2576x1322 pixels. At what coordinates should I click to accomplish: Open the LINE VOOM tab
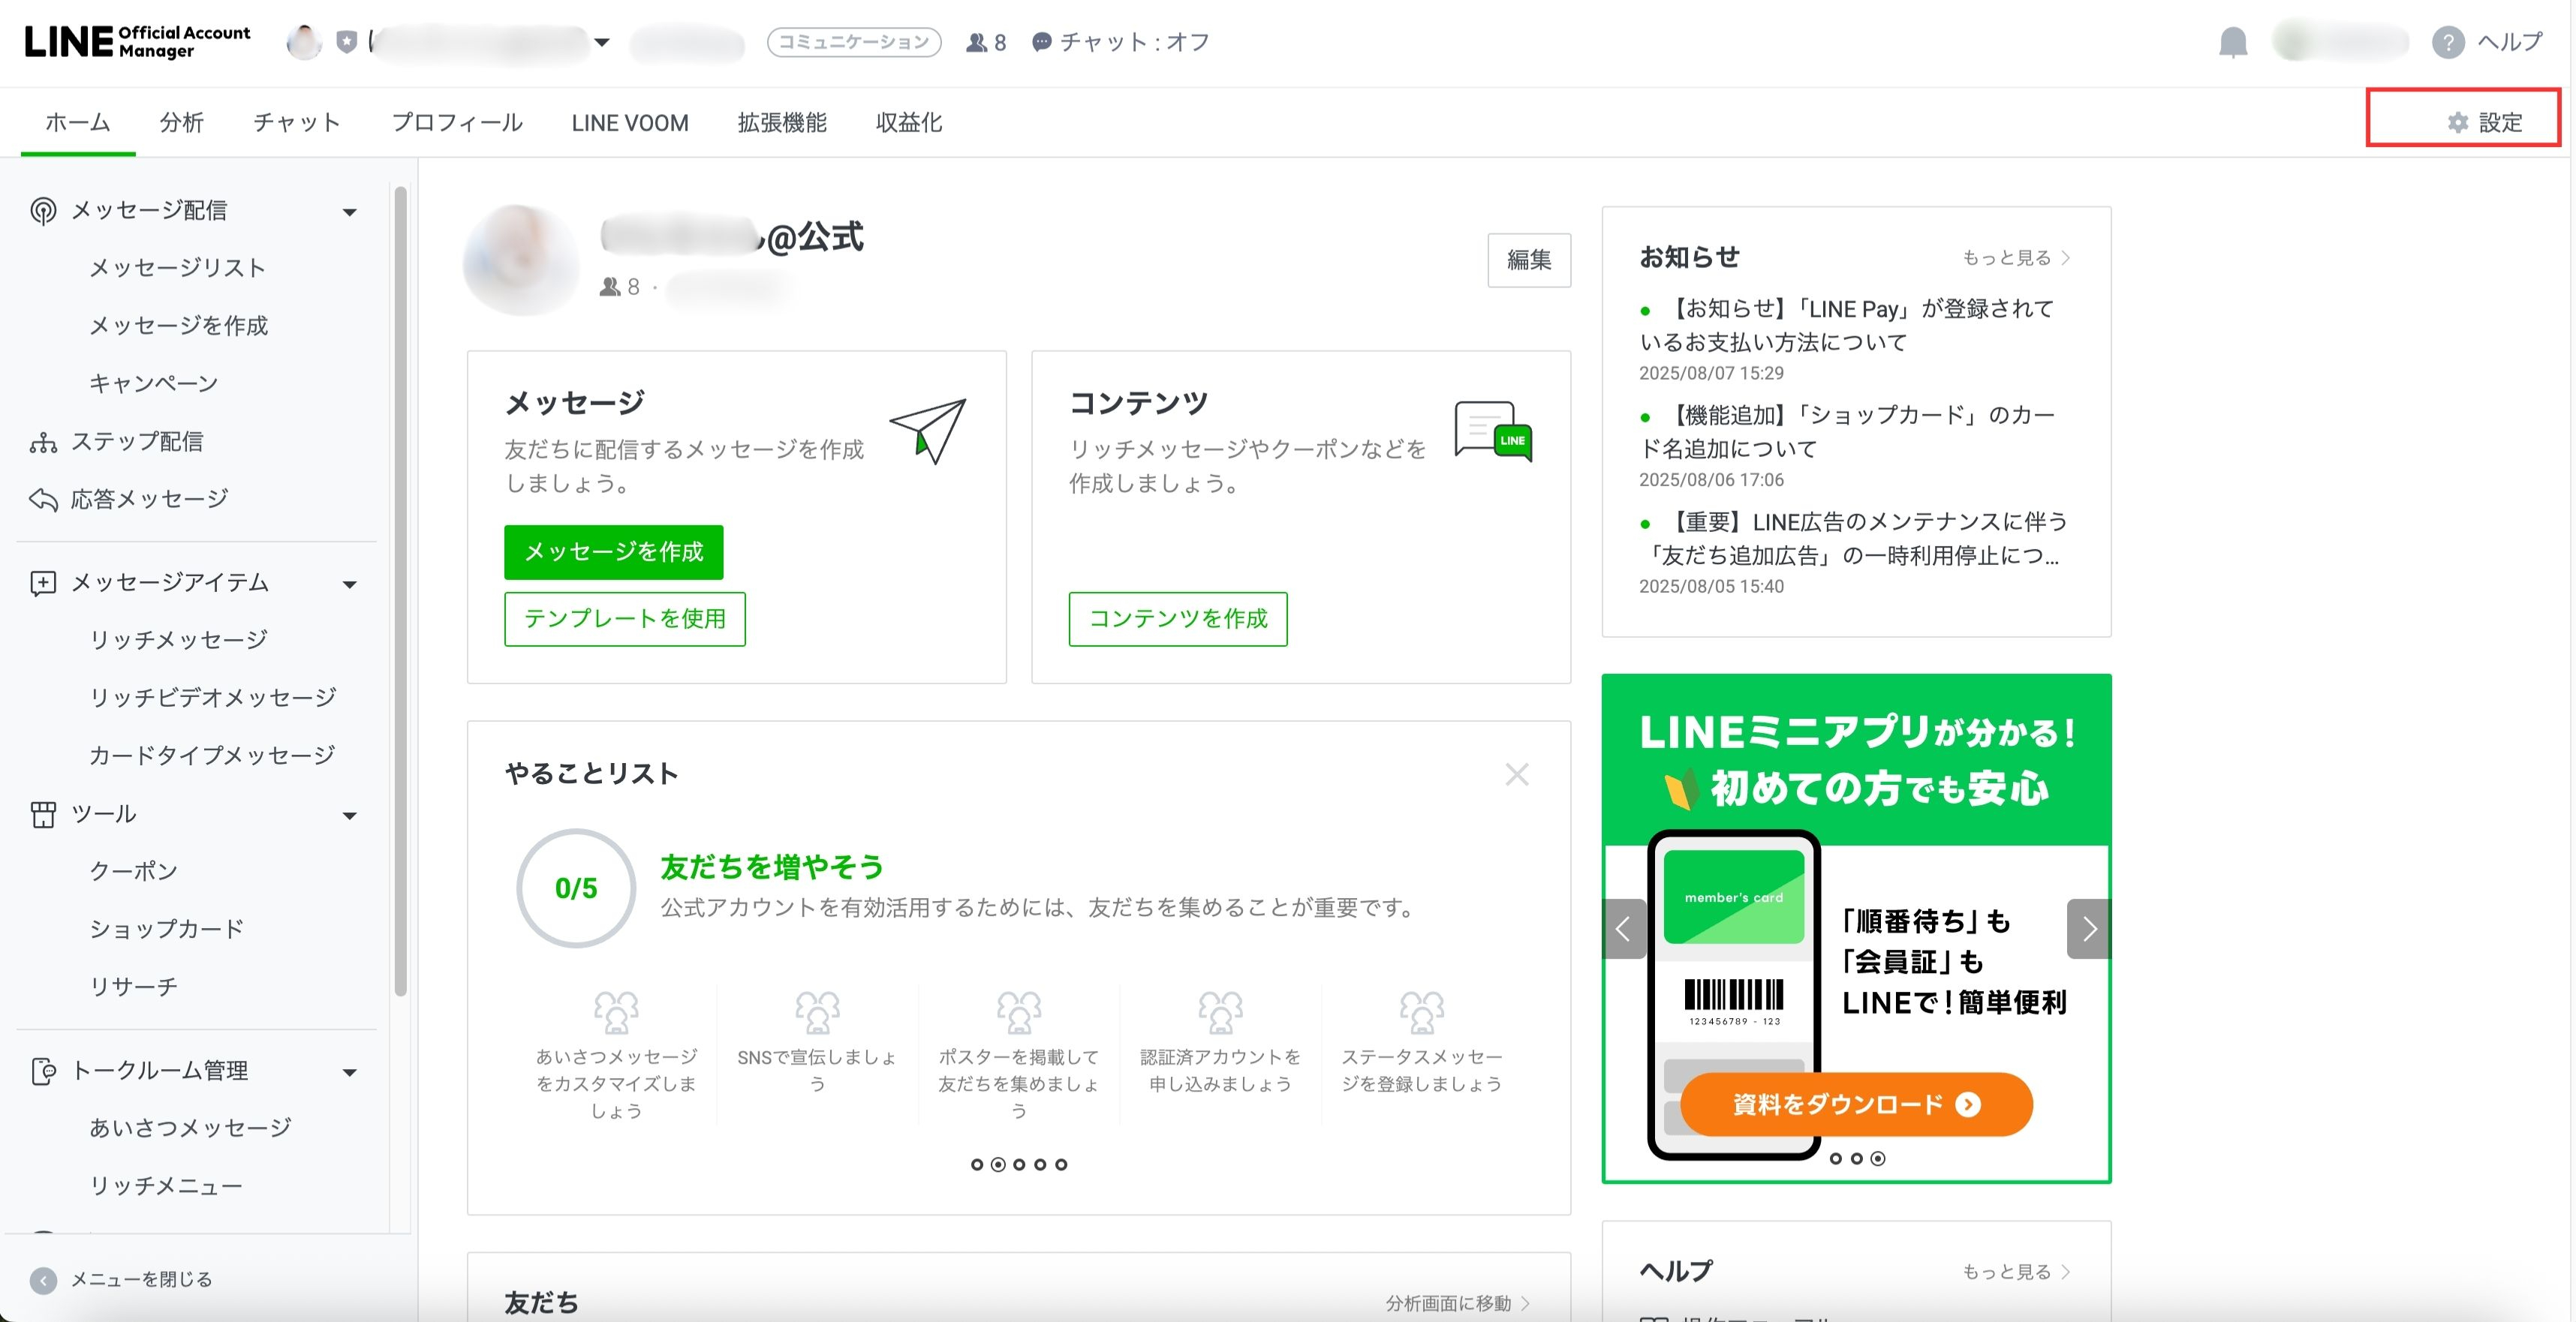(629, 122)
